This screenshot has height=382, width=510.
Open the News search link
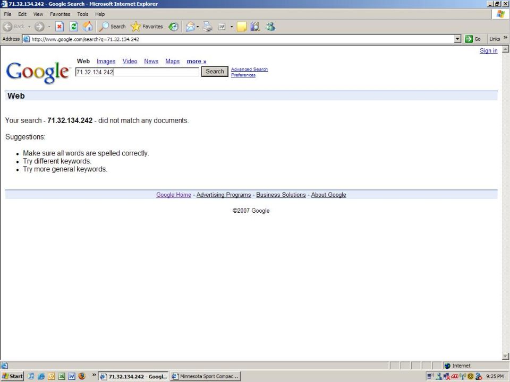tap(151, 61)
